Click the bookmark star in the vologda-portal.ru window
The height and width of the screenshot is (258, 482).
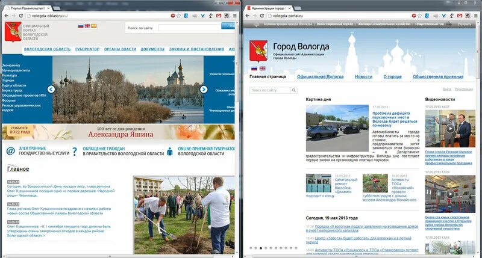[420, 16]
